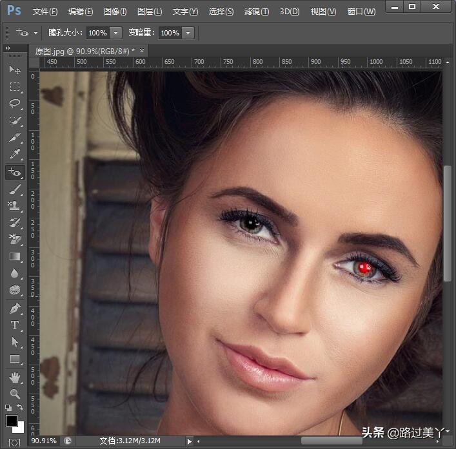Open the 滤镜(T) menu
The image size is (456, 449).
(x=257, y=12)
